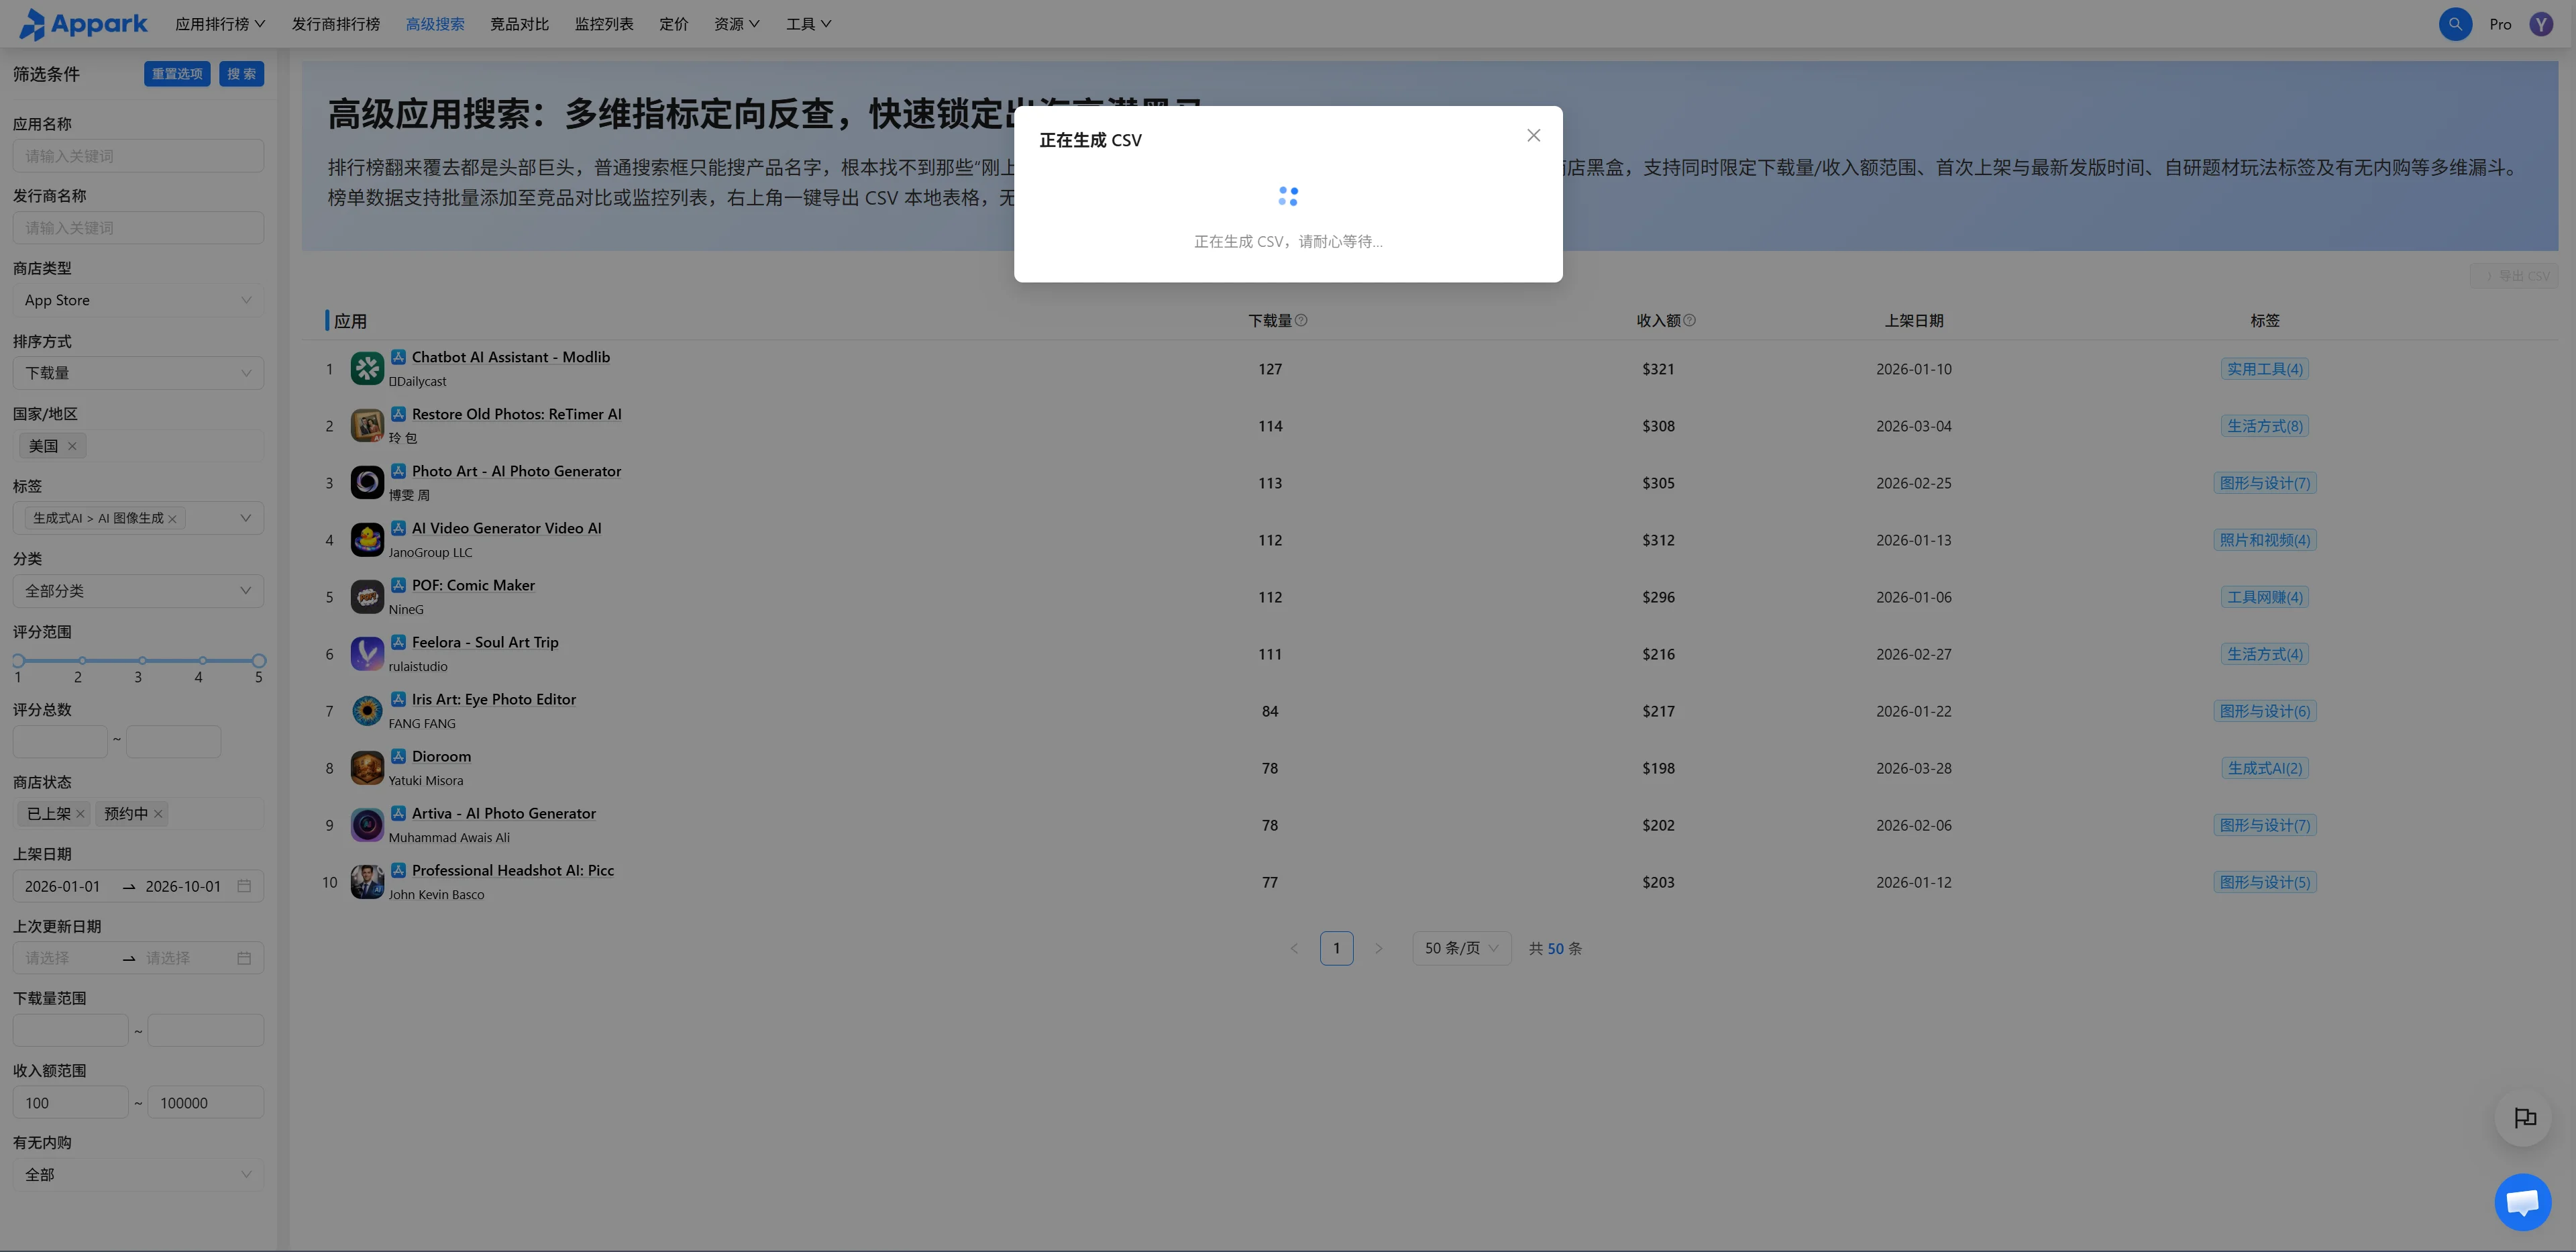Open the listing date calendar icon

[244, 886]
